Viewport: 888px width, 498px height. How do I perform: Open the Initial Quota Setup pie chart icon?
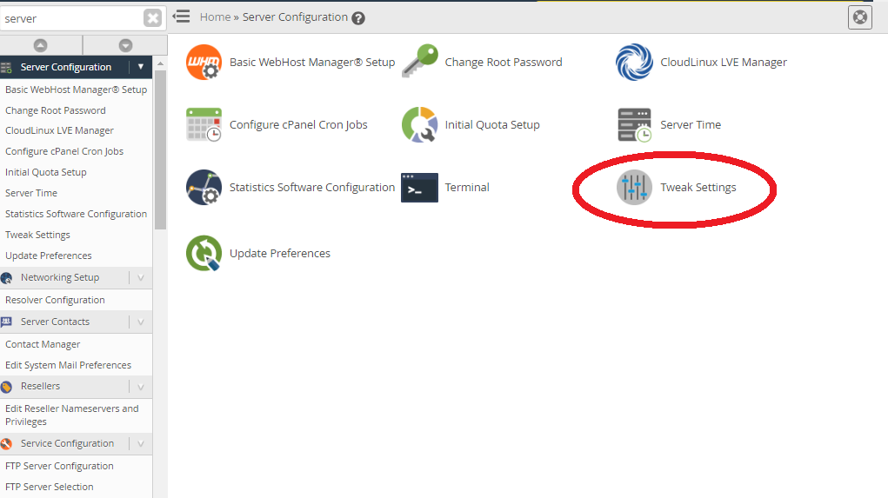pyautogui.click(x=420, y=124)
